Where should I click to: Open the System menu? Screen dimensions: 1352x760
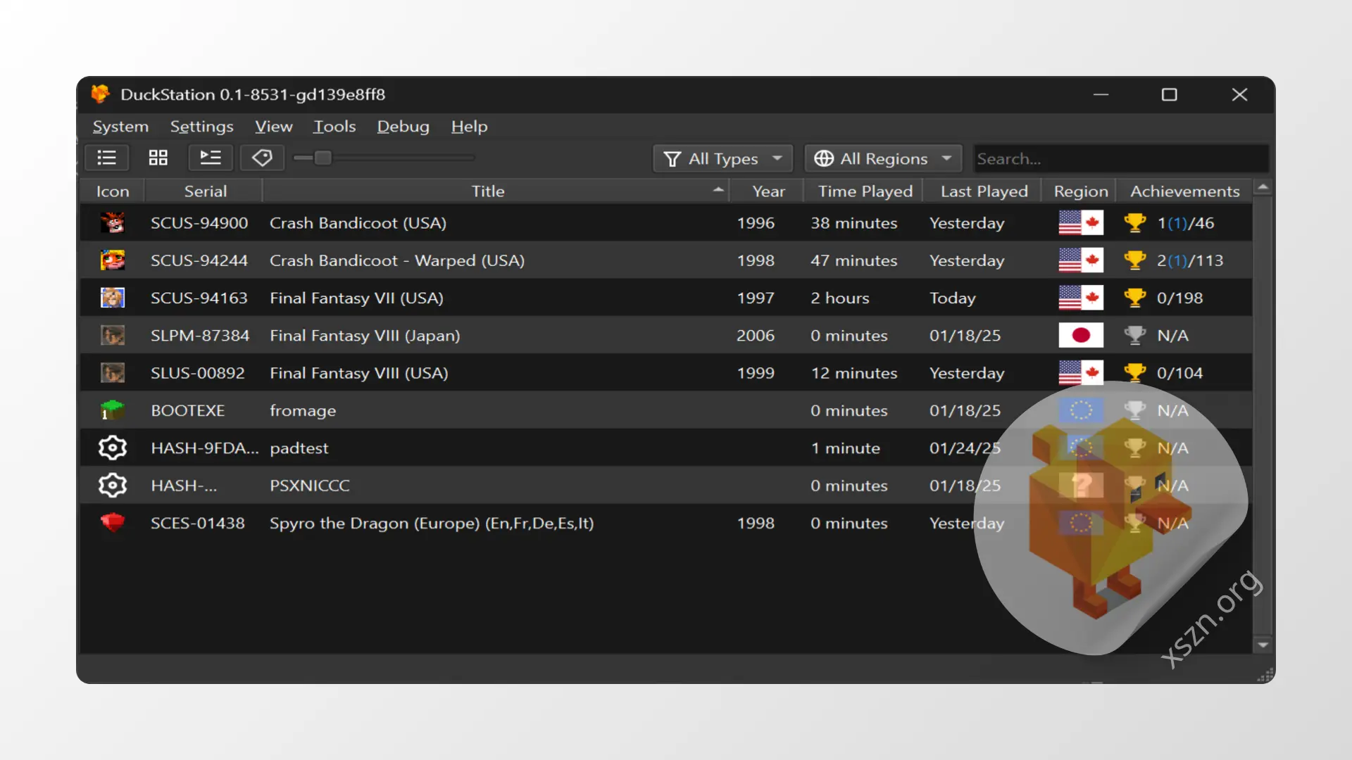pos(120,127)
